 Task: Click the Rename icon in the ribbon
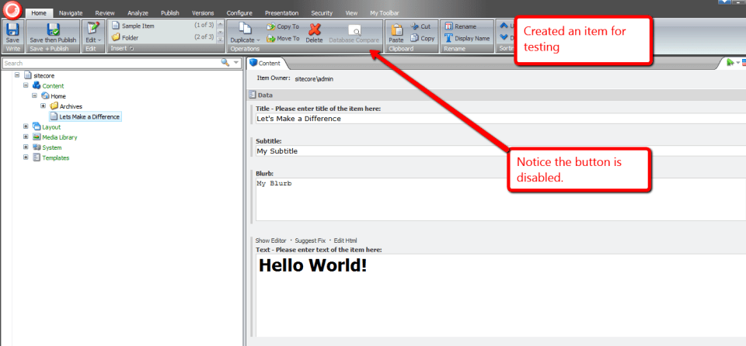coord(448,26)
